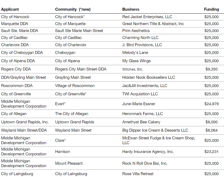Click the Rose Villa Retreat business cell
Image resolution: width=224 pixels, height=177 pixels.
tap(138, 174)
